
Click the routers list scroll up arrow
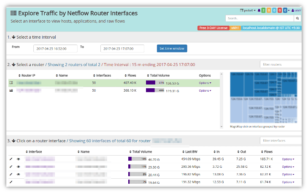pyautogui.click(x=222, y=74)
